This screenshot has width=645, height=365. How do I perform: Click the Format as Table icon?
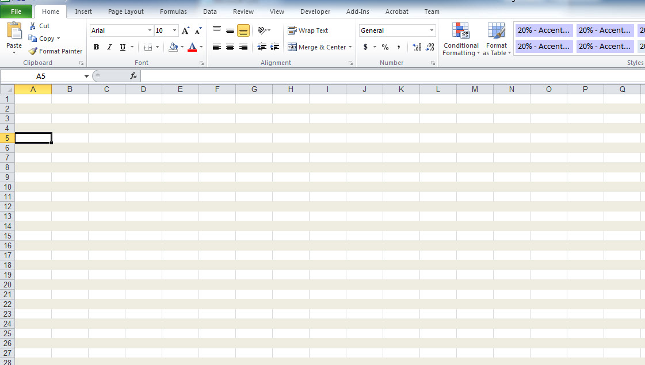(496, 39)
